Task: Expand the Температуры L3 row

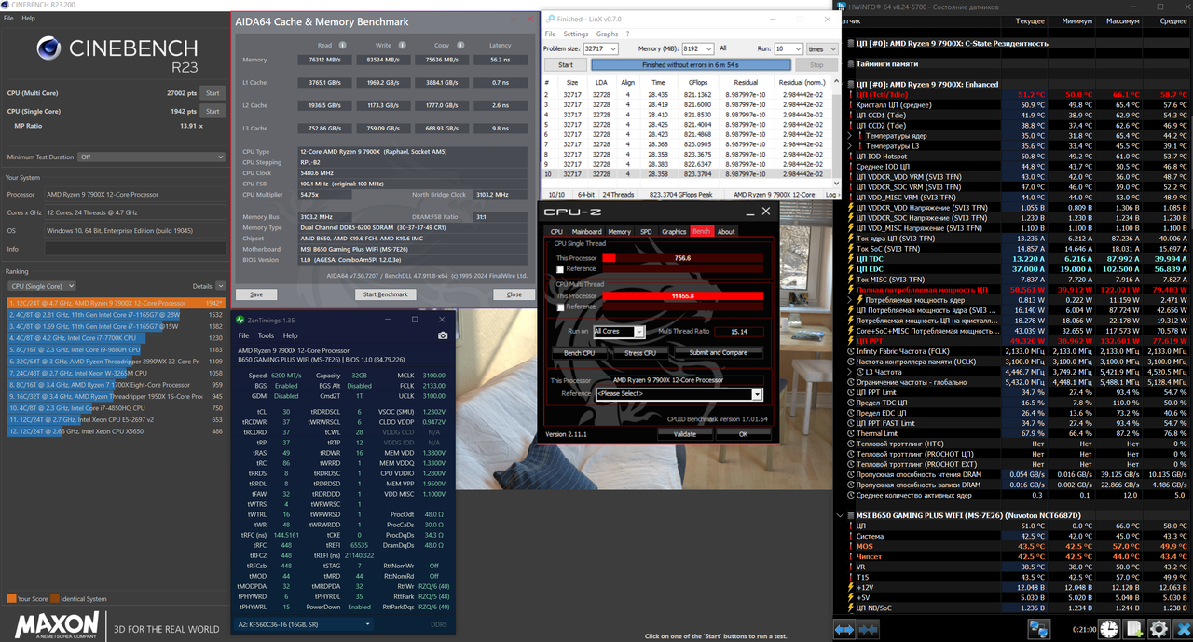Action: pyautogui.click(x=848, y=145)
